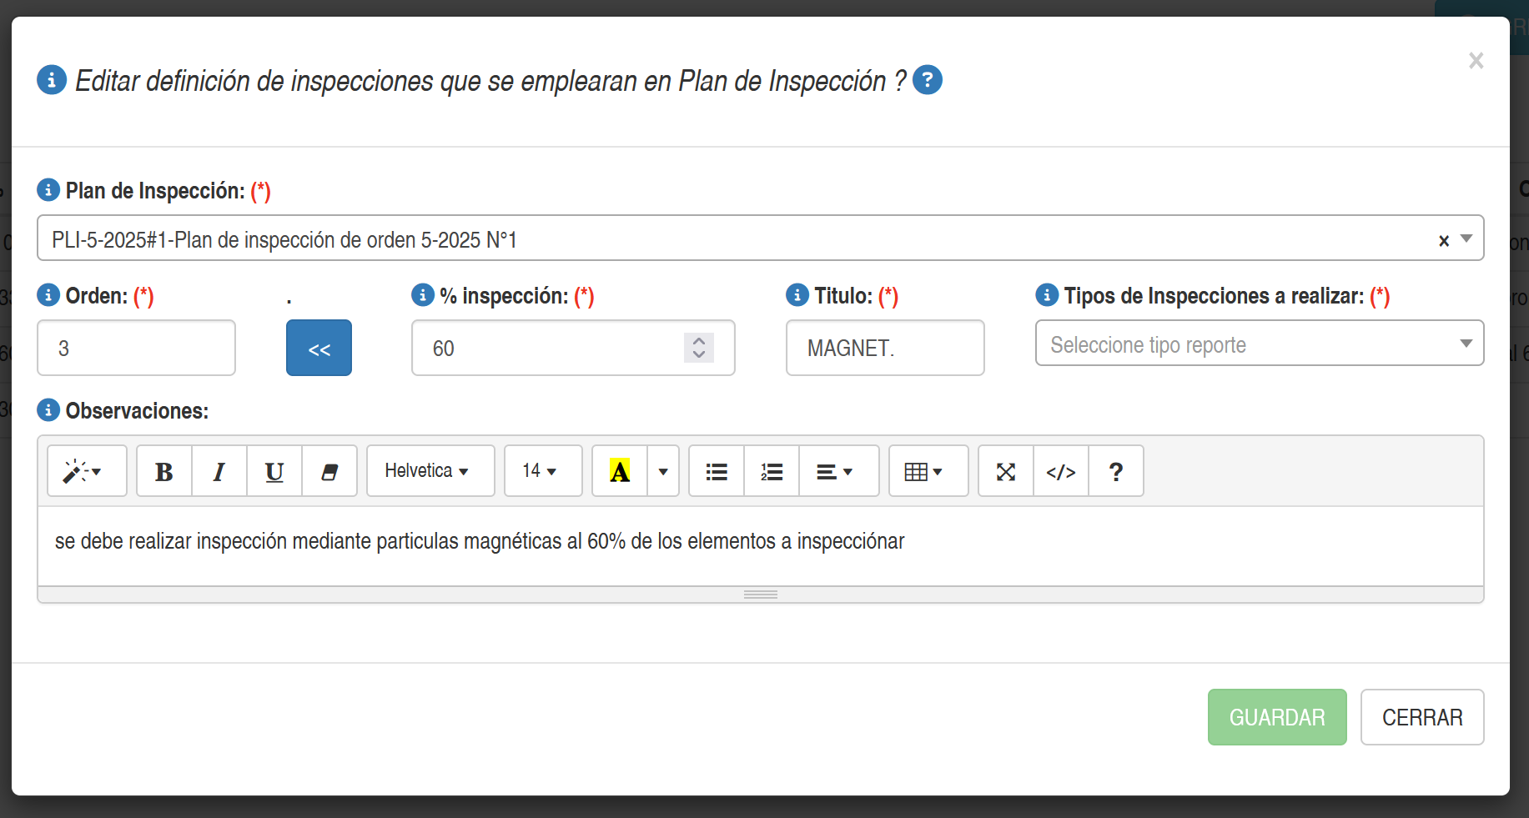Toggle underline text formatting
The height and width of the screenshot is (818, 1529).
point(274,472)
